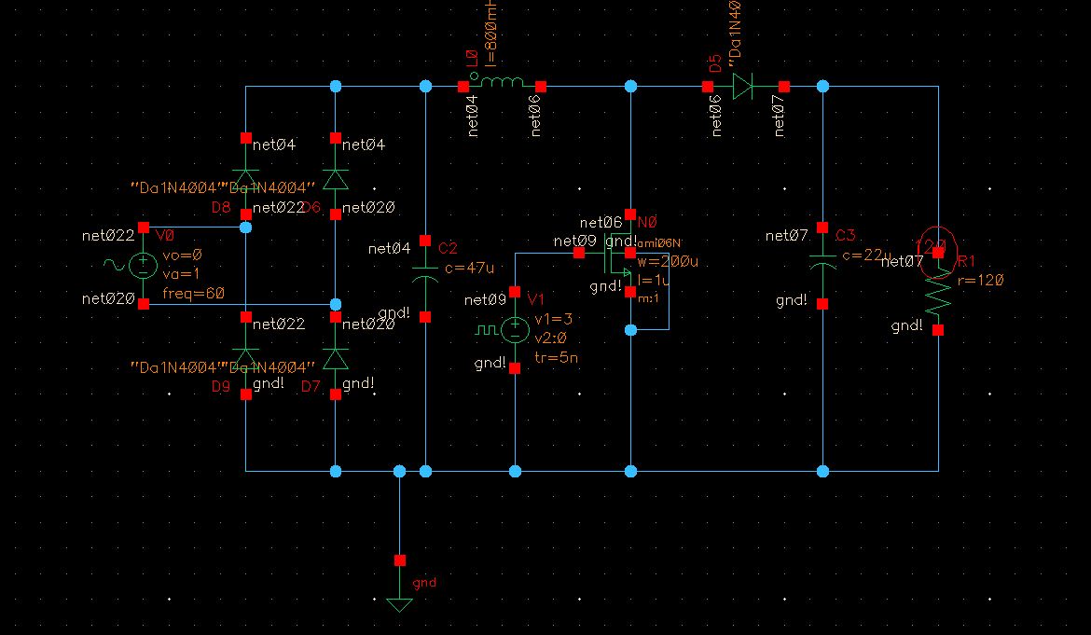Click the 'net06' label above N0 transistor
This screenshot has width=1091, height=635.
pos(601,223)
